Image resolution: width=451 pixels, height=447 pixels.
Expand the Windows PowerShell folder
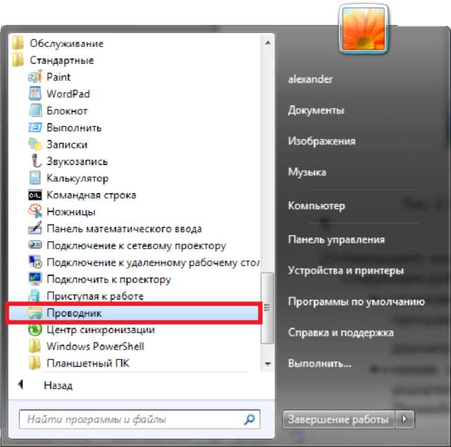coord(95,346)
